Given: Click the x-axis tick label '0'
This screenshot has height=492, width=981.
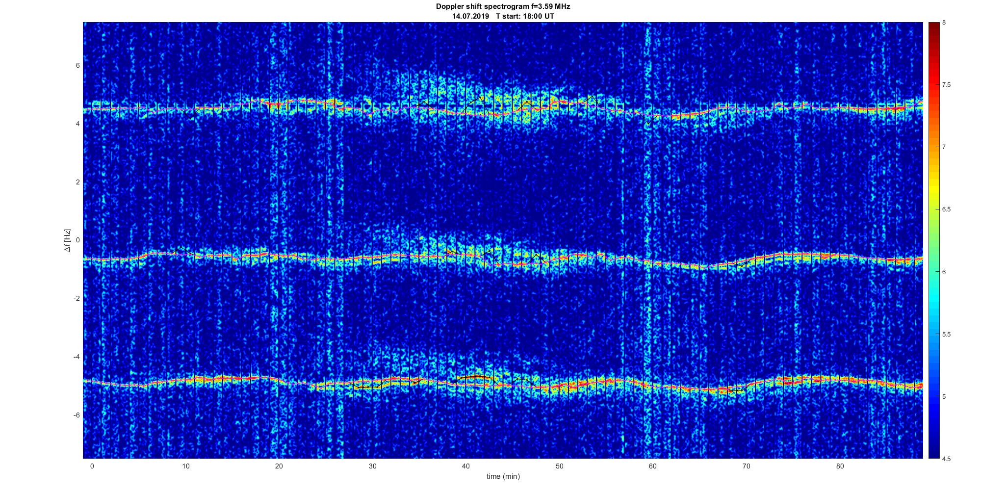Looking at the screenshot, I should (92, 466).
